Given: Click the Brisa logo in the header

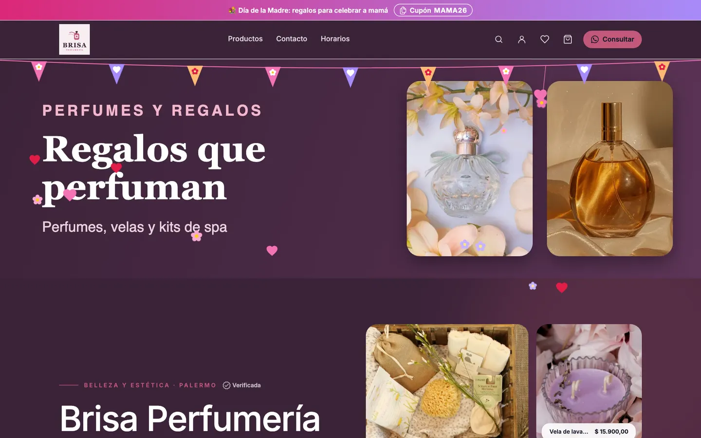Looking at the screenshot, I should click(74, 39).
